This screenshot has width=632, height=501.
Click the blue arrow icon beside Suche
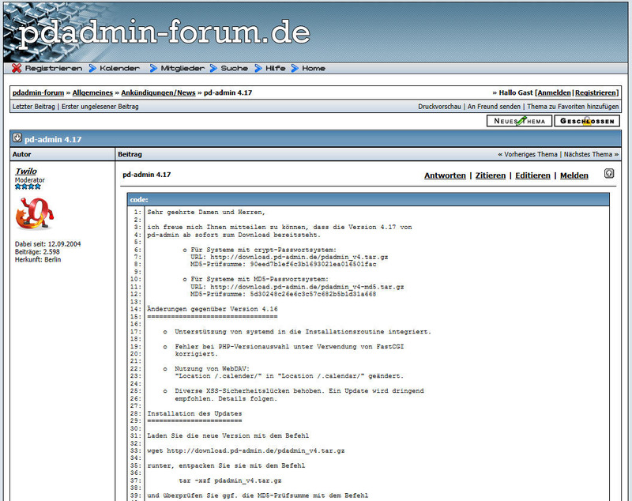(213, 69)
